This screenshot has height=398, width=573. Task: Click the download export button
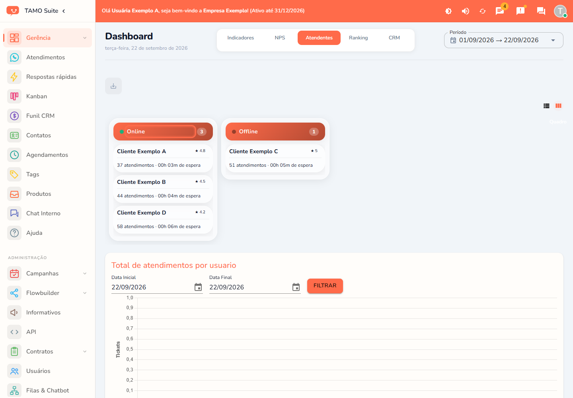click(113, 86)
